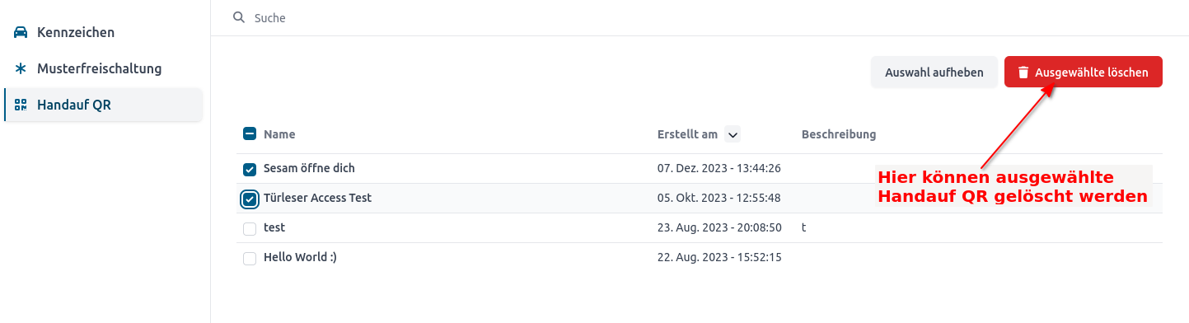
Task: Uncheck the Sesam öffne dich checkbox
Action: [x=250, y=169]
